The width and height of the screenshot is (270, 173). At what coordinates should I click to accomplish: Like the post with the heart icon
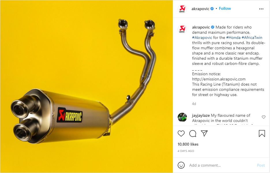coord(181,133)
